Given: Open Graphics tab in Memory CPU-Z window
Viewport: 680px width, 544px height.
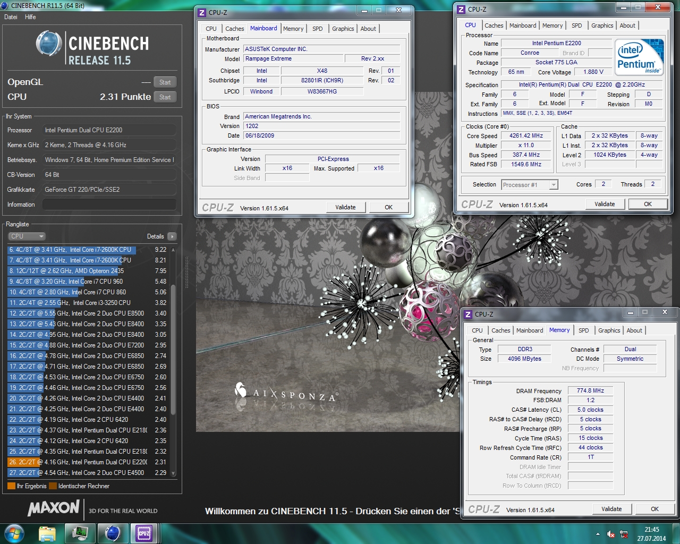Looking at the screenshot, I should 609,330.
